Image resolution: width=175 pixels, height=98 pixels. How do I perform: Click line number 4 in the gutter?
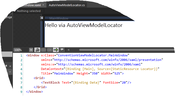[21, 69]
